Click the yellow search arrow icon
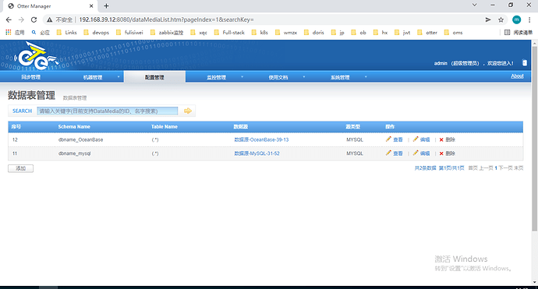 (x=188, y=111)
